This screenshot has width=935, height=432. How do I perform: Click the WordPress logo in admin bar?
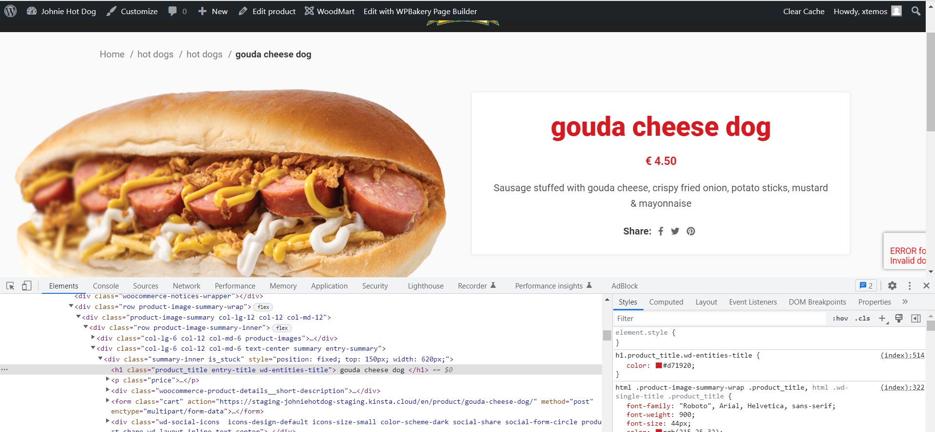[x=10, y=11]
